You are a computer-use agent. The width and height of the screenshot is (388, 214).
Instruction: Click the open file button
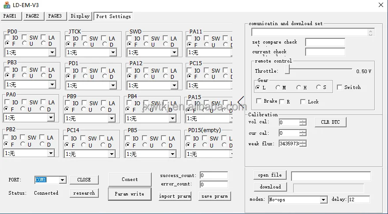pos(270,175)
